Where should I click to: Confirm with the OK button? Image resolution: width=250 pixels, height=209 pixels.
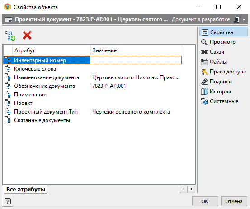tap(205, 201)
